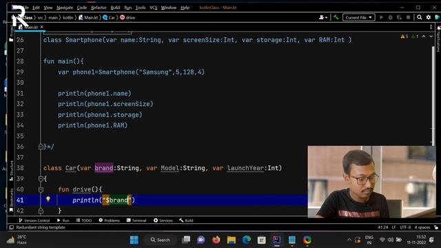441x248 pixels.
Task: Change the UTF-8 file encoding
Action: [x=405, y=227]
